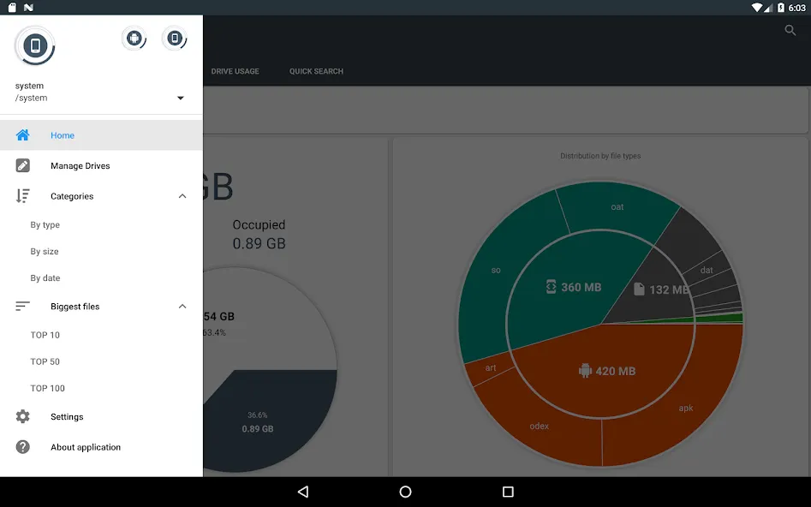Open the TOP 100 list

coord(48,388)
